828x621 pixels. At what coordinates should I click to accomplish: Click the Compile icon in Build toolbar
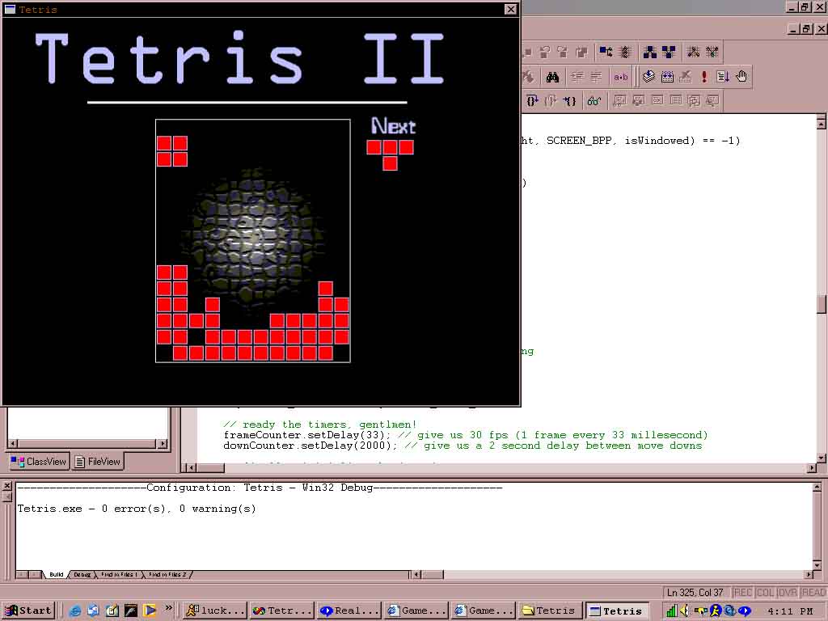[648, 77]
